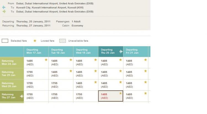The height and width of the screenshot is (114, 207).
Task: Choose 1755 fare departing Mon 17, returning Tue 25
Action: 36,74
